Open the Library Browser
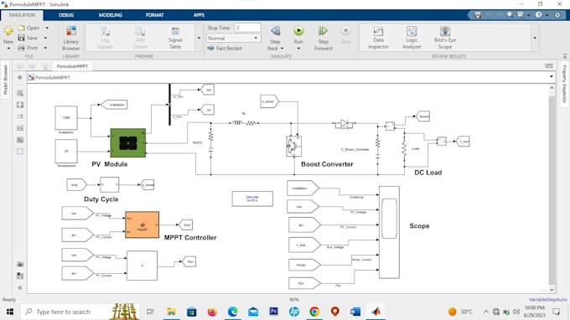 coord(71,39)
